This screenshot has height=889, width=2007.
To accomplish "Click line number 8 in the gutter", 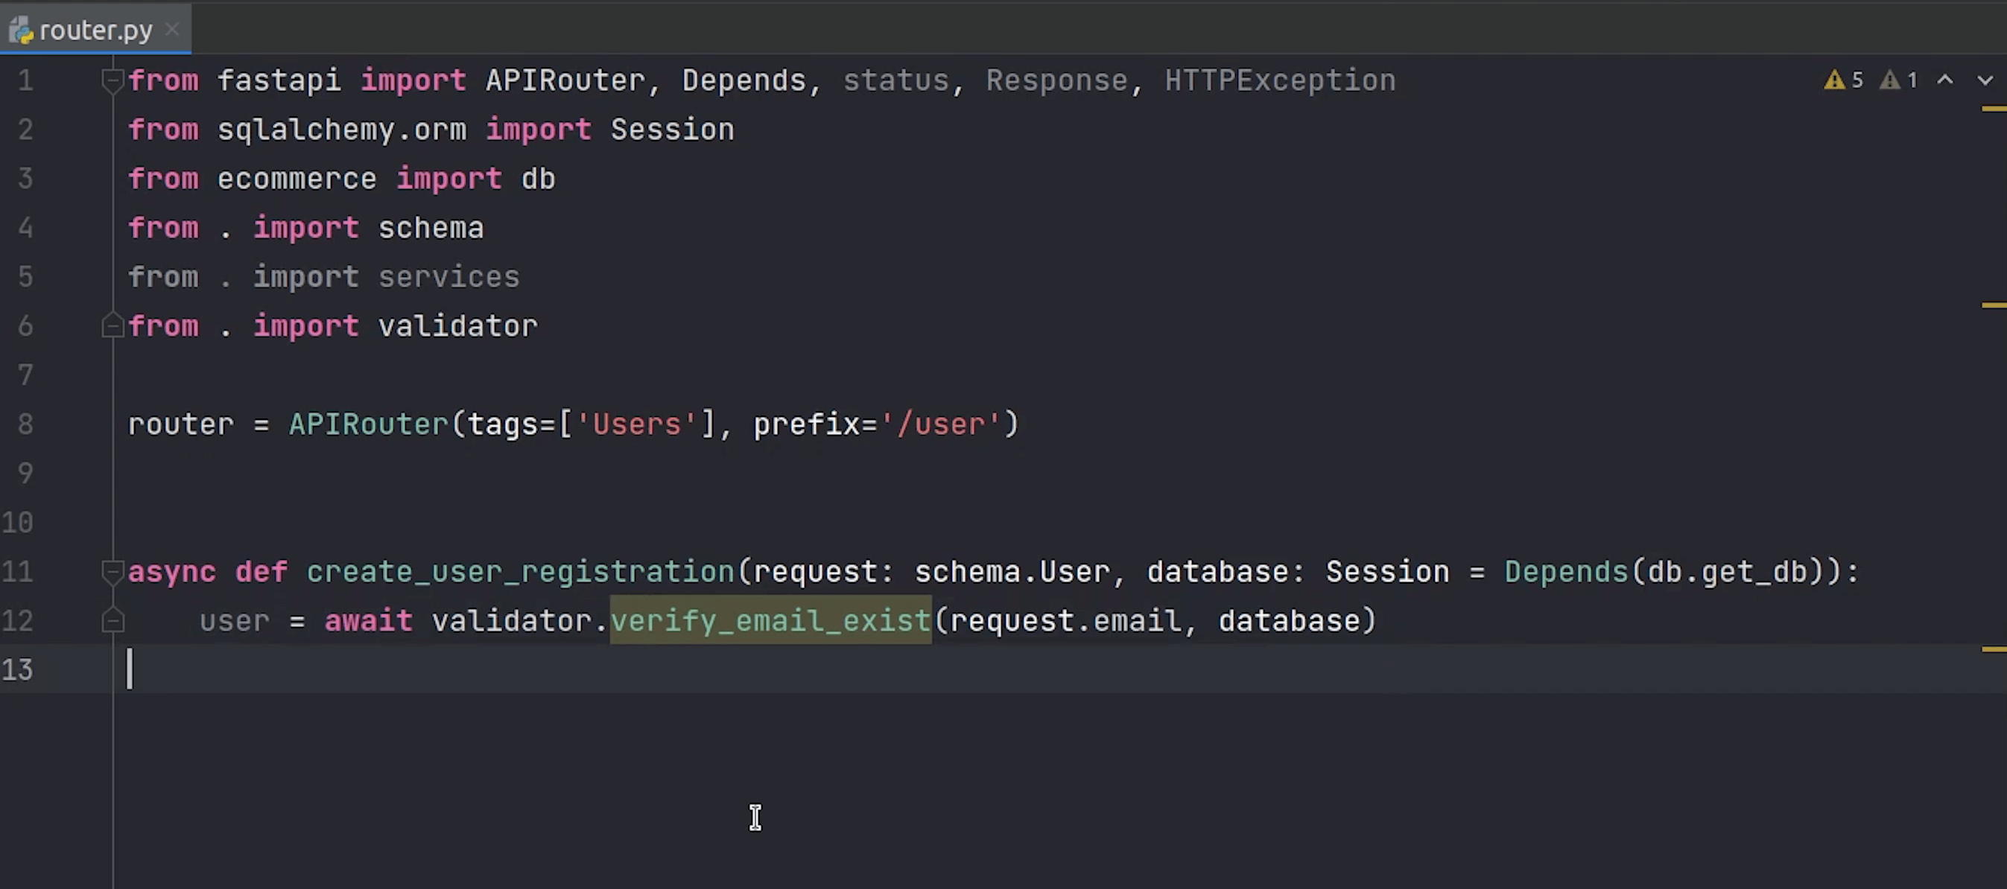I will (x=25, y=424).
